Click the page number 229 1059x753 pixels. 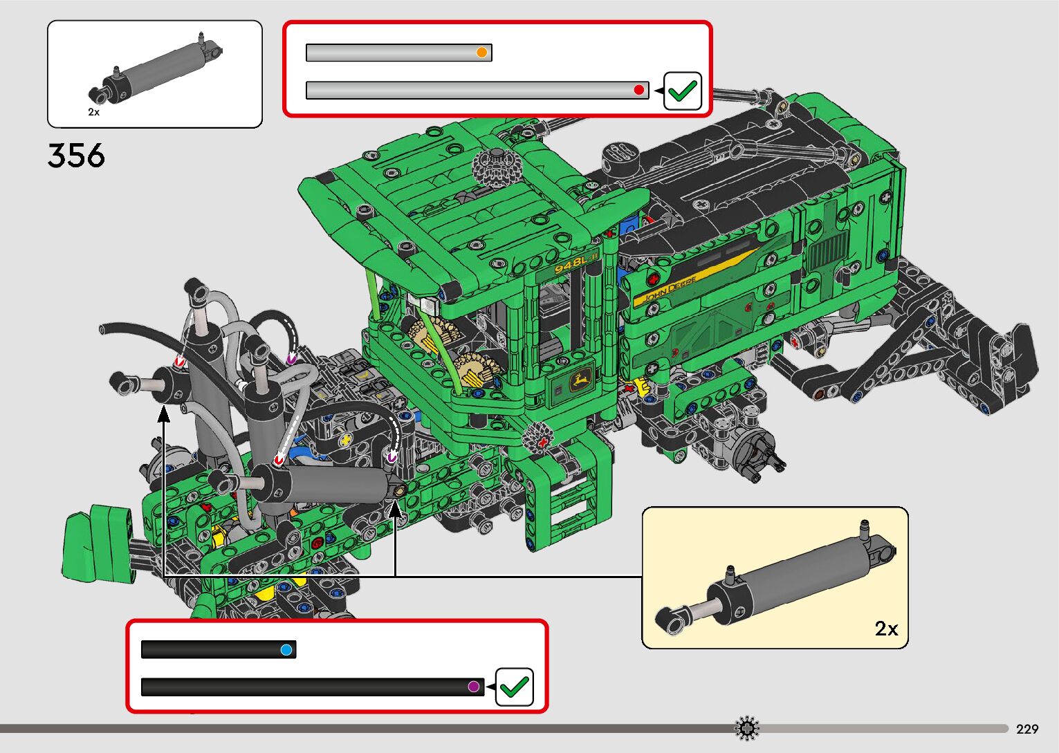point(1027,729)
